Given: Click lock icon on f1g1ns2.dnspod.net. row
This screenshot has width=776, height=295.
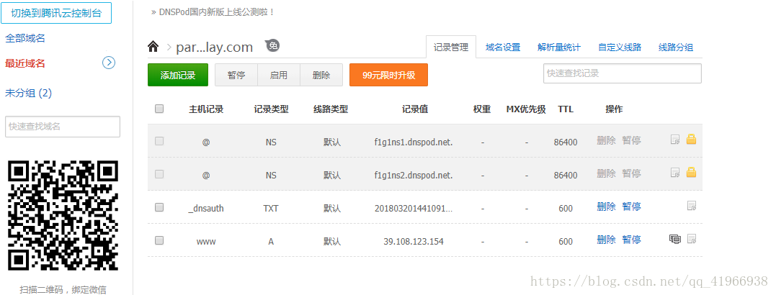Looking at the screenshot, I should click(x=692, y=173).
